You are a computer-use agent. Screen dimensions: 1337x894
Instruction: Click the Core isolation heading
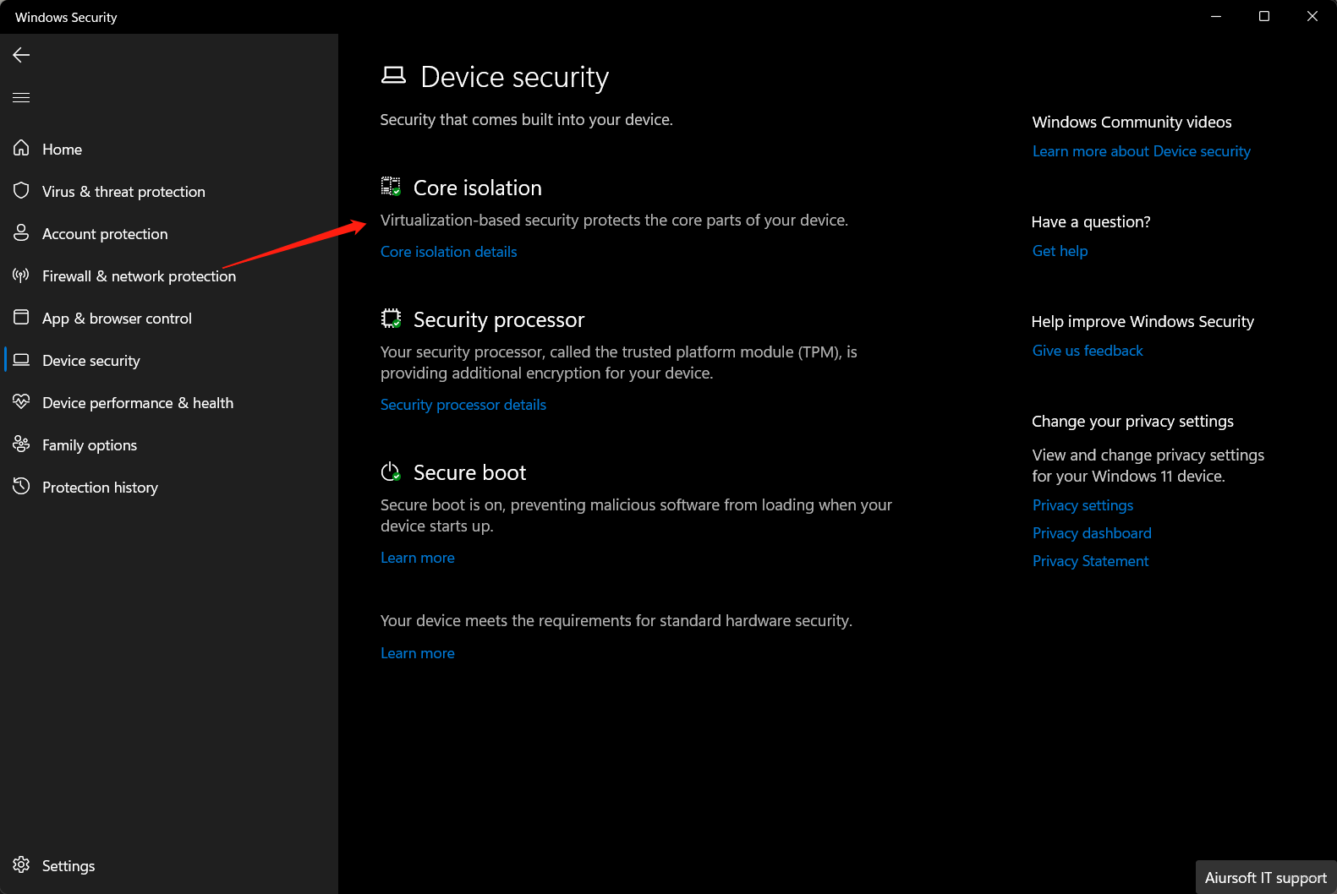pos(478,188)
